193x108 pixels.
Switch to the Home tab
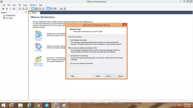pos(34,13)
